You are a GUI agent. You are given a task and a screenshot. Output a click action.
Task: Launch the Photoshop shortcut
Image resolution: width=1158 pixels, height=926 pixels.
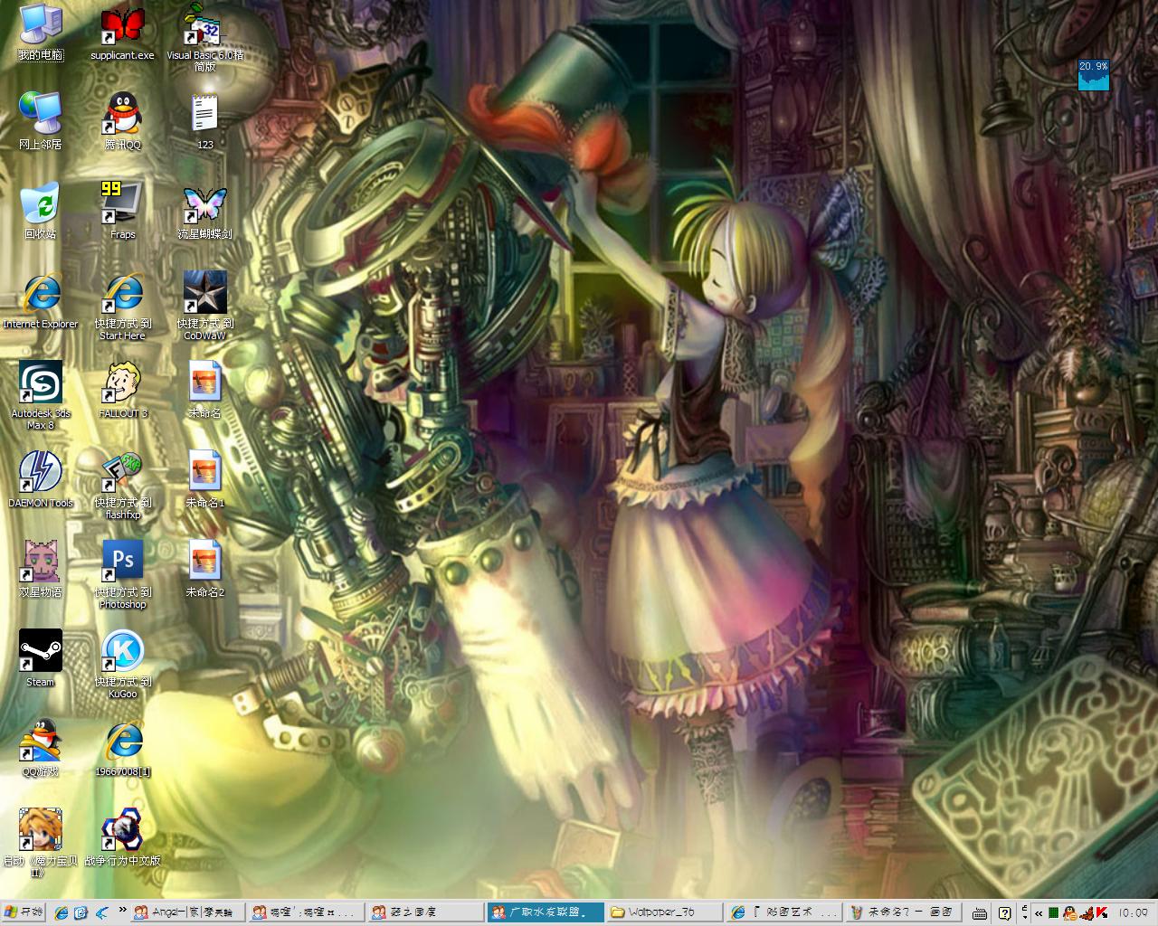[x=122, y=574]
